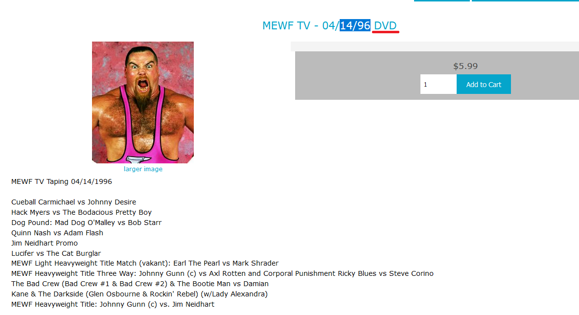Click the quantity input field

439,84
